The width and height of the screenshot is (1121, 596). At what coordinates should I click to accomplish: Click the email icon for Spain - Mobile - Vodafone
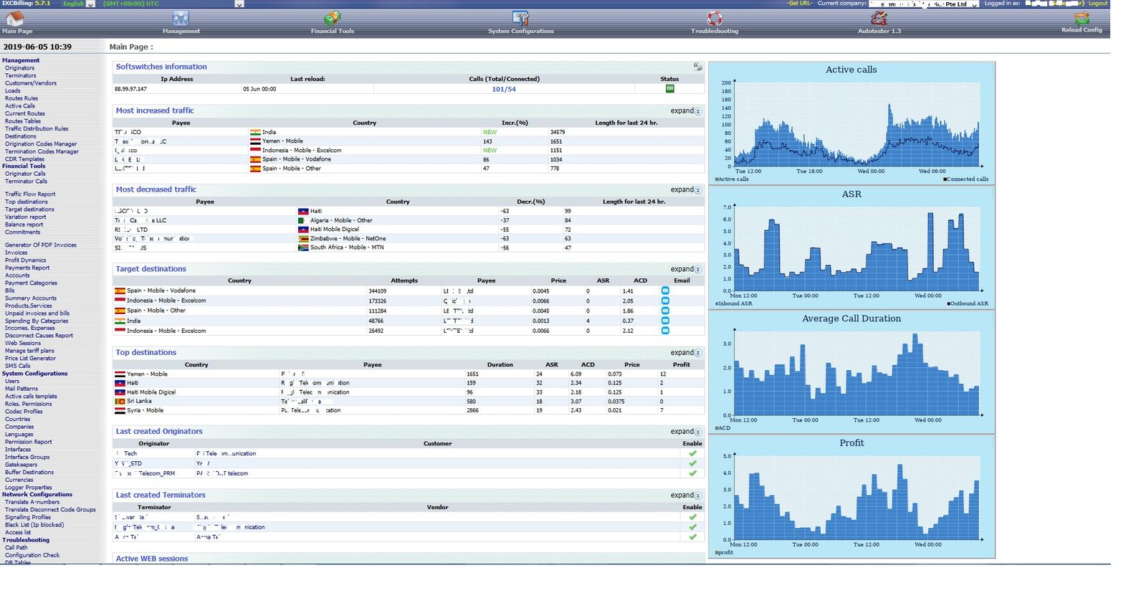[x=665, y=290]
